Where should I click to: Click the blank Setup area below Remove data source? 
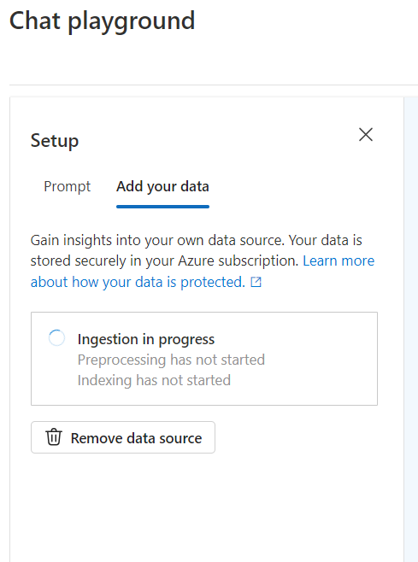(x=204, y=509)
